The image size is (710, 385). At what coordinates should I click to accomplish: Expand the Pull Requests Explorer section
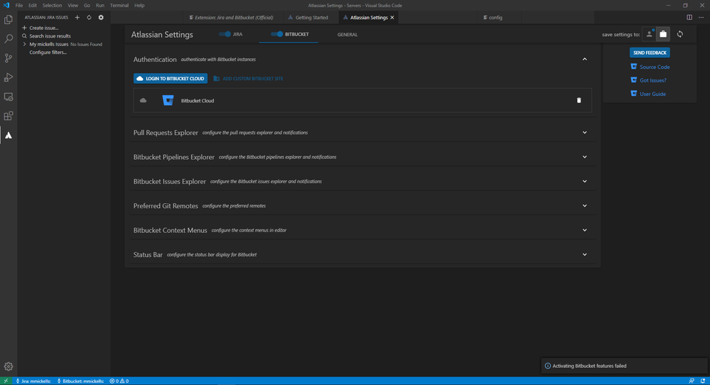585,133
